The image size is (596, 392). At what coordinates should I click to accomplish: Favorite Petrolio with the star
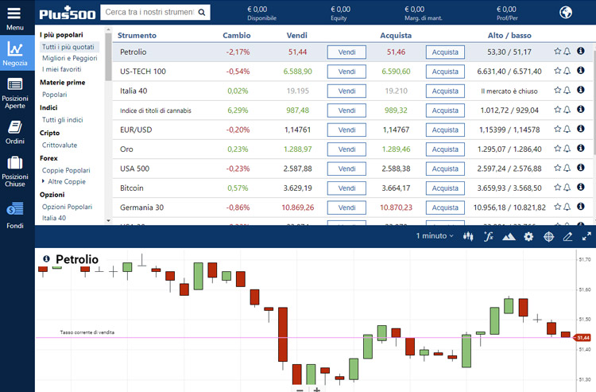click(557, 51)
